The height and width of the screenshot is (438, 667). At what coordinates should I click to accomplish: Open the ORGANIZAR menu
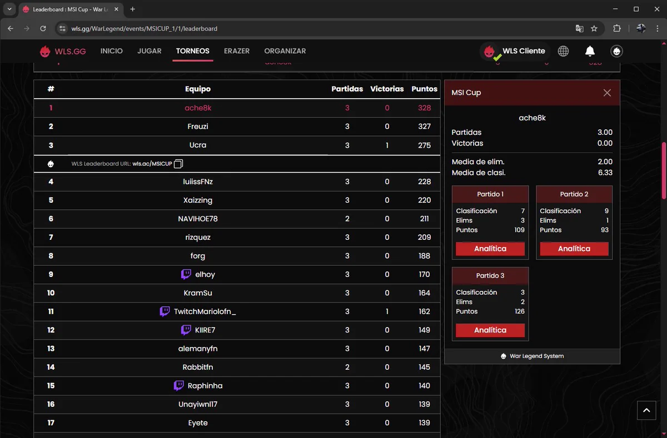click(285, 51)
